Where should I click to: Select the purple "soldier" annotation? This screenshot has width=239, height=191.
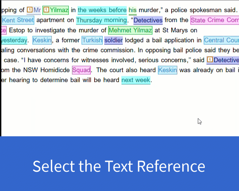point(114,40)
